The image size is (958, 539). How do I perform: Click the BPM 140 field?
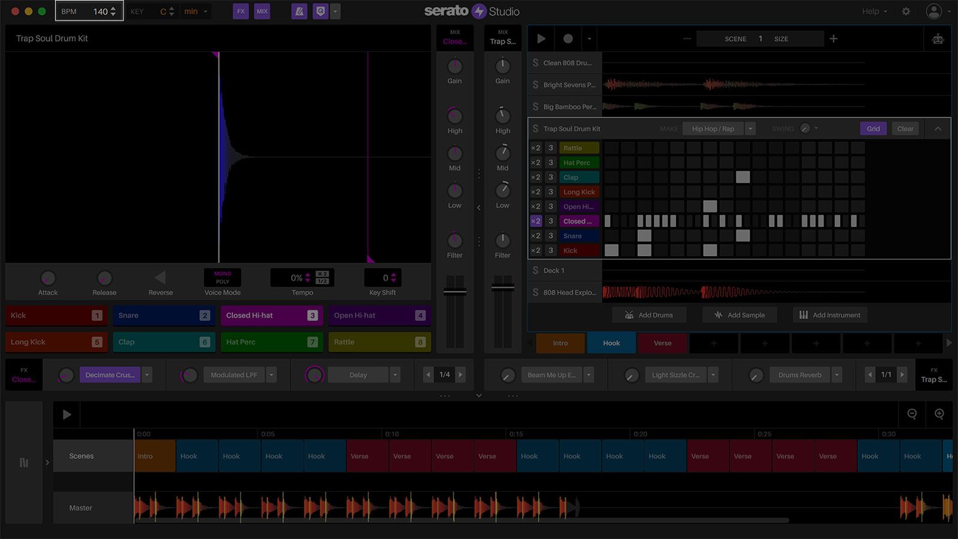(89, 11)
